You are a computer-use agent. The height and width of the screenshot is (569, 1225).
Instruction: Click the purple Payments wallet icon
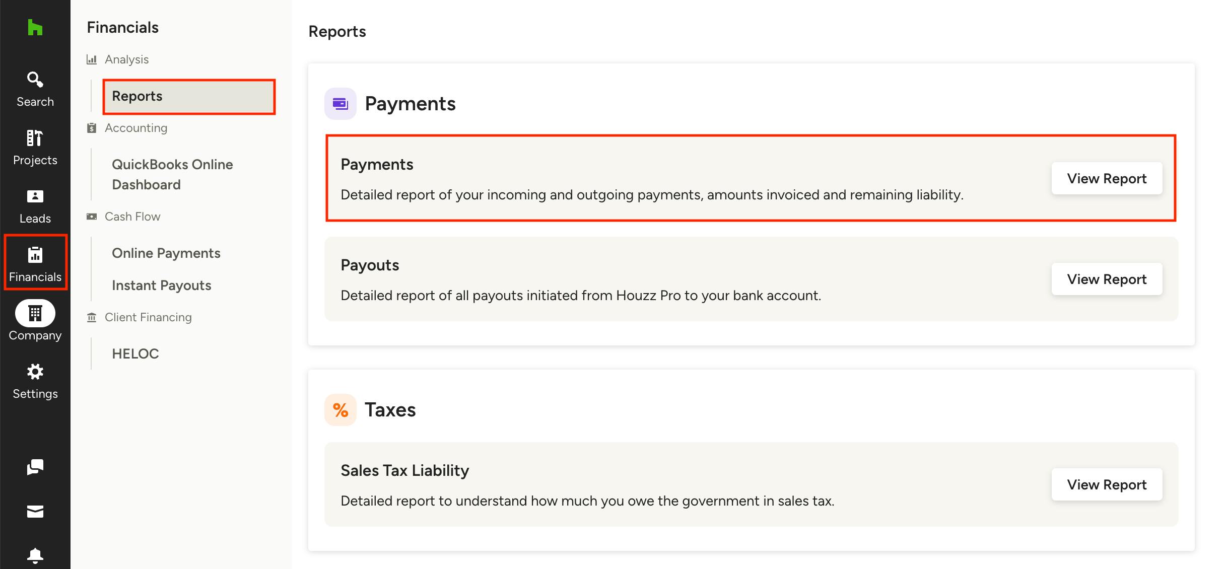coord(341,104)
